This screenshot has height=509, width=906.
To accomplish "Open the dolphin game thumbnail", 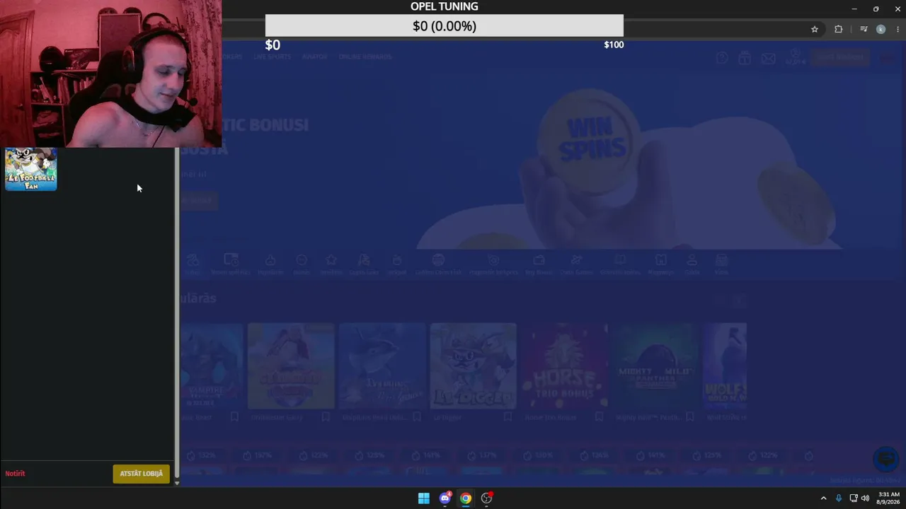I will tap(382, 366).
